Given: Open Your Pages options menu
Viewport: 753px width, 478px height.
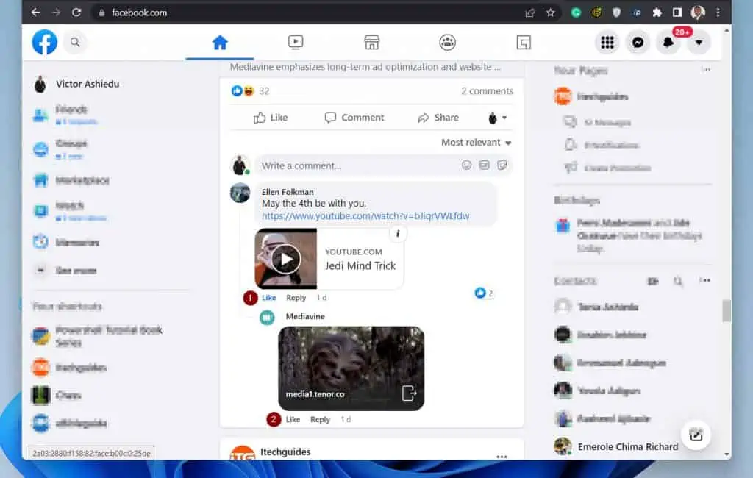Looking at the screenshot, I should coord(706,70).
